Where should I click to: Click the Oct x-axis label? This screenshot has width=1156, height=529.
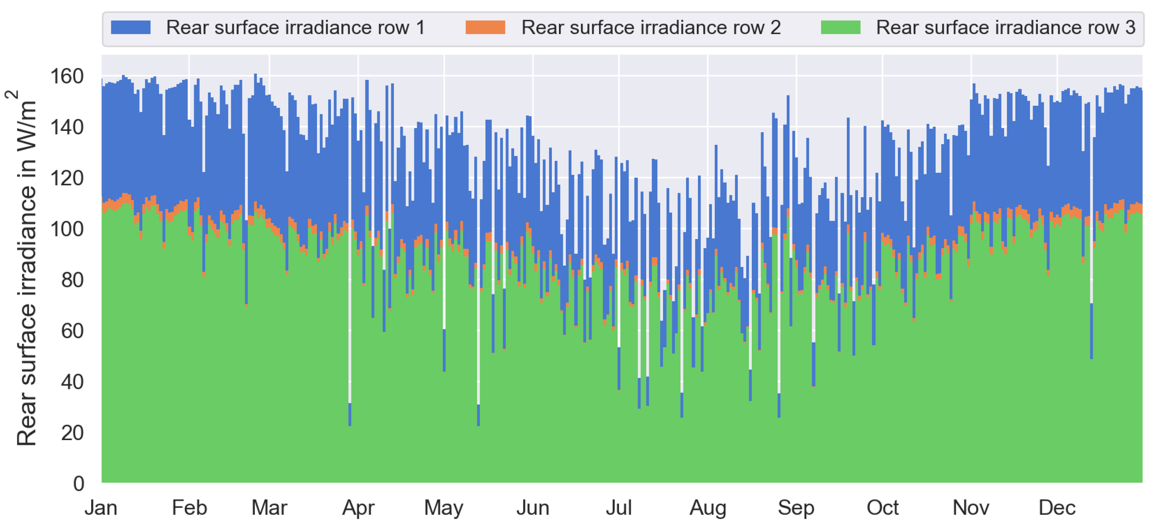[x=882, y=507]
